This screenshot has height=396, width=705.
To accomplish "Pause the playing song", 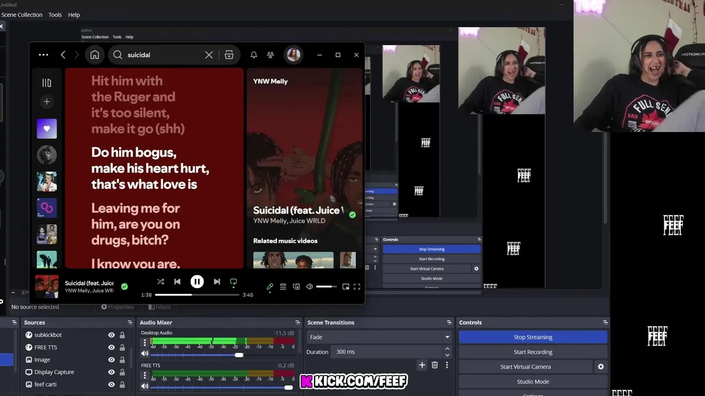I will [x=197, y=282].
